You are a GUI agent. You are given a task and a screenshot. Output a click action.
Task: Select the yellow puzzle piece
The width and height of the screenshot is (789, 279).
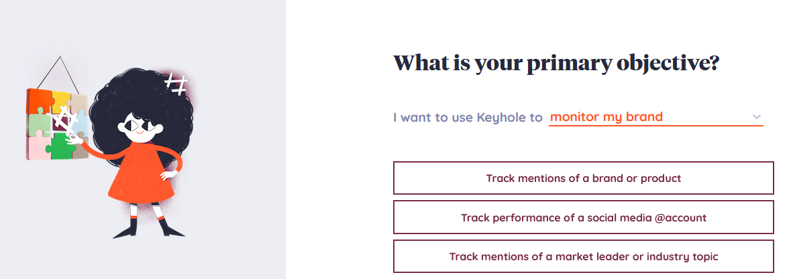point(62,99)
